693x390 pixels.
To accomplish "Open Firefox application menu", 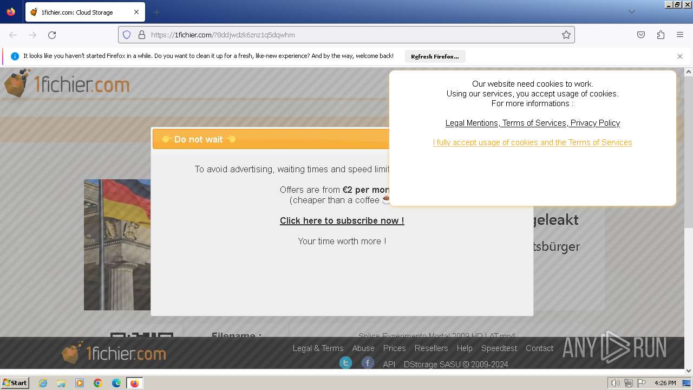I will (x=680, y=35).
